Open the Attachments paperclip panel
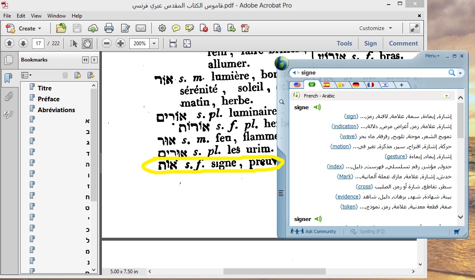 (x=8, y=97)
